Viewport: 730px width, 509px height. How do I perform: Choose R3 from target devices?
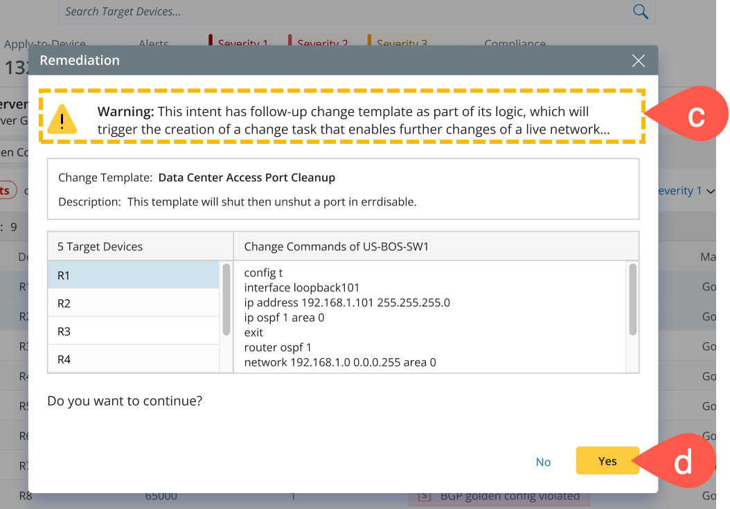(133, 331)
